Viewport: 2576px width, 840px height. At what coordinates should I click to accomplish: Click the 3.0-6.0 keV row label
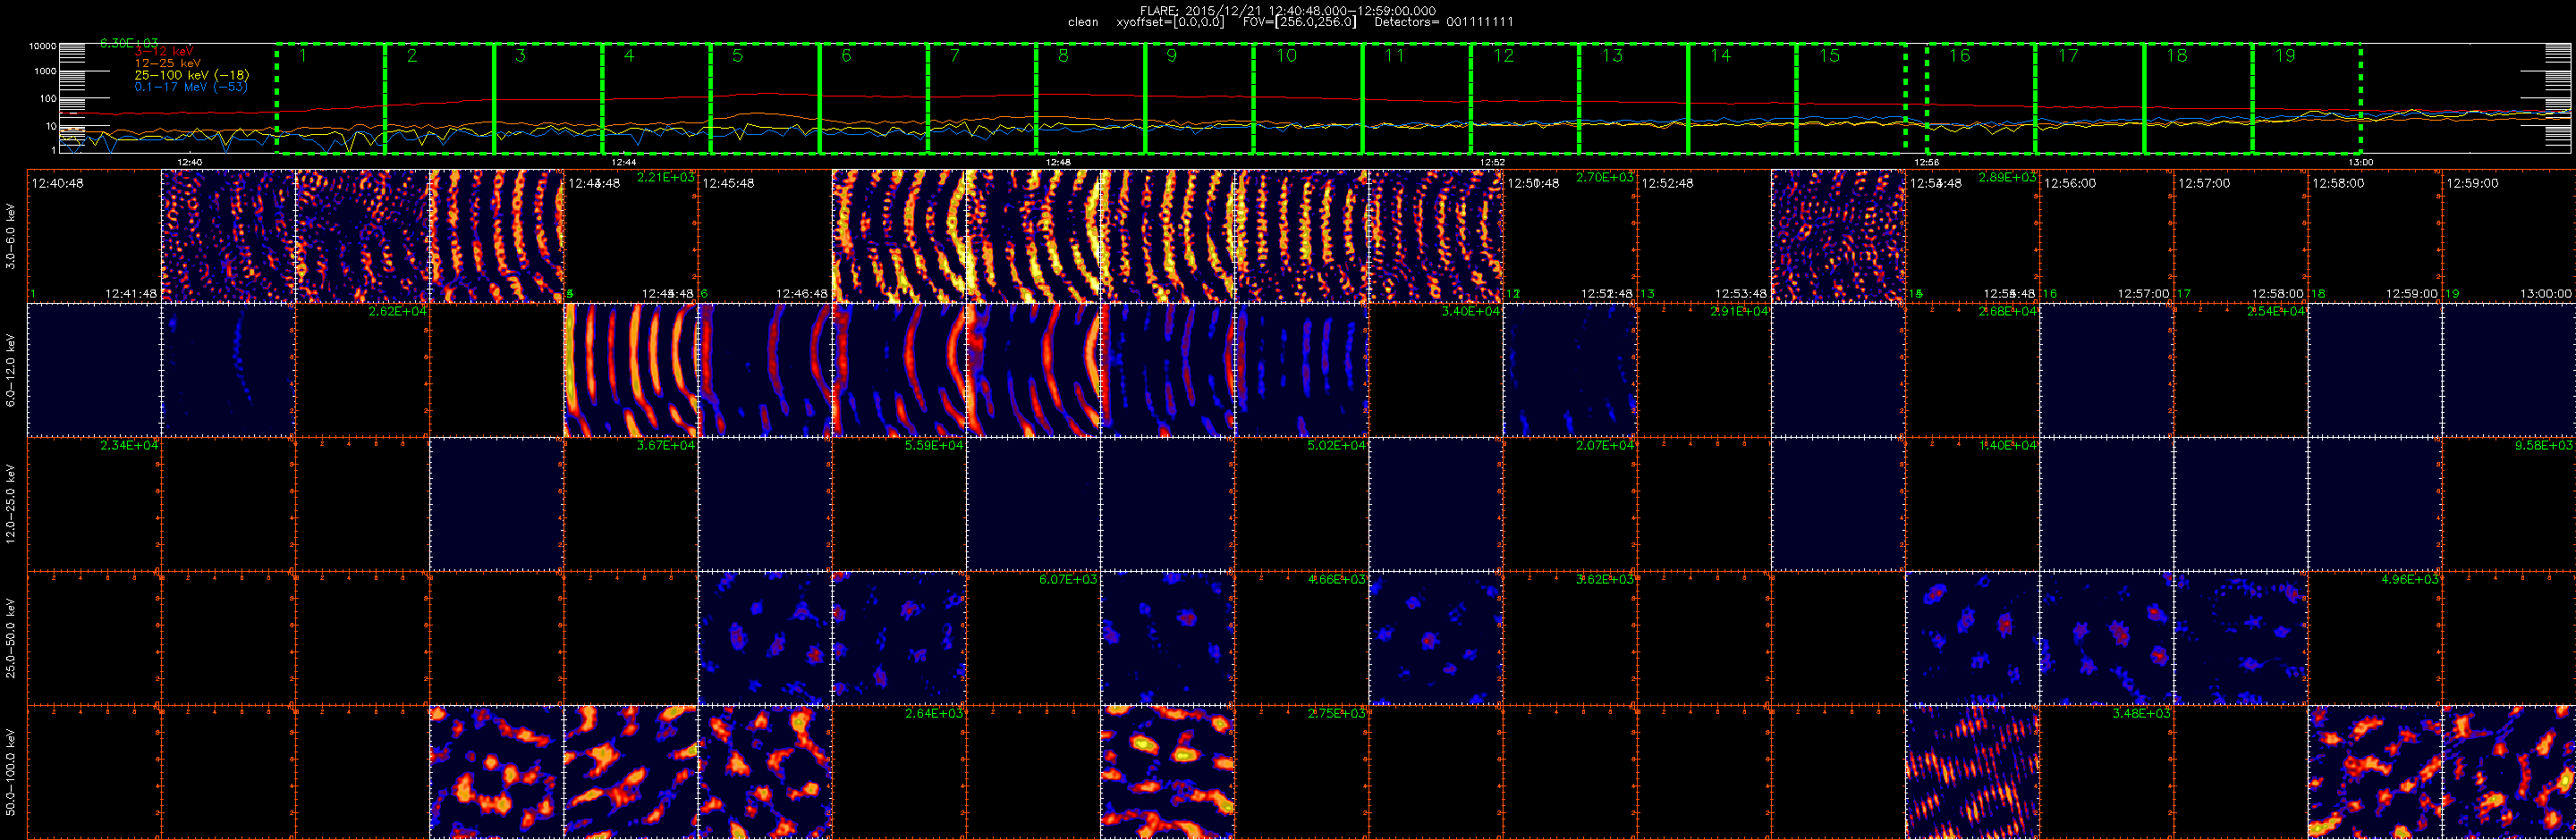click(10, 237)
